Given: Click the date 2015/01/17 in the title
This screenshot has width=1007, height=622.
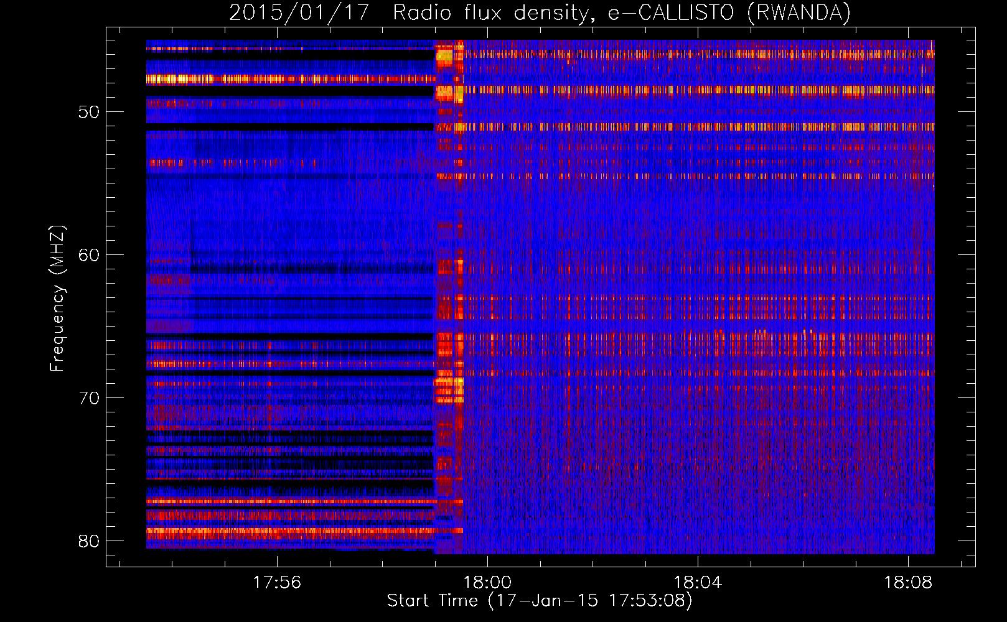Looking at the screenshot, I should coord(299,12).
